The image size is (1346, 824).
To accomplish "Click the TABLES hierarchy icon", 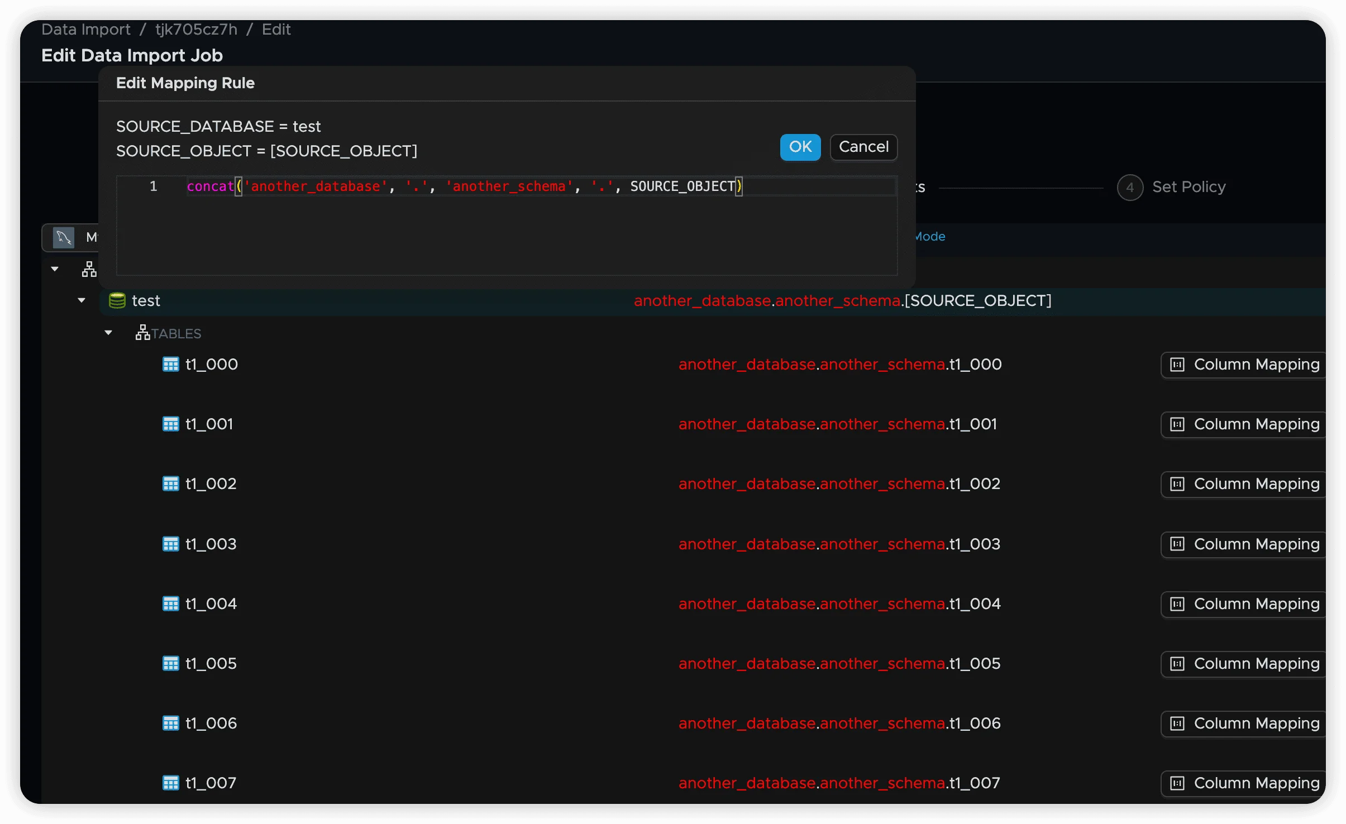I will [x=142, y=333].
